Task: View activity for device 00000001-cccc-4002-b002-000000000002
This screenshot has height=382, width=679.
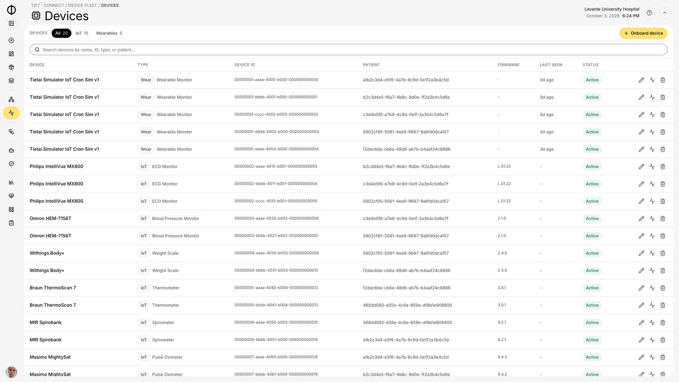Action: 652,115
